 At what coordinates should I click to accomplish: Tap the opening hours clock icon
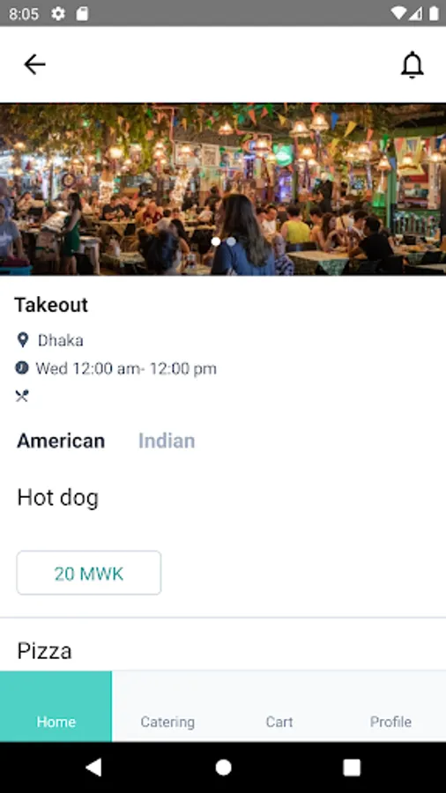(x=22, y=367)
